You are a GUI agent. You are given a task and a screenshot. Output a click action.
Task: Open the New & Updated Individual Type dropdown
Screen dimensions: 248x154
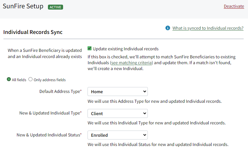pos(118,114)
